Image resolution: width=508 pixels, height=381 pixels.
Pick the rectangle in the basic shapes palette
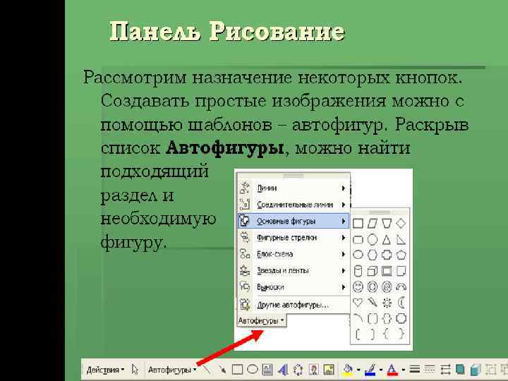click(358, 223)
